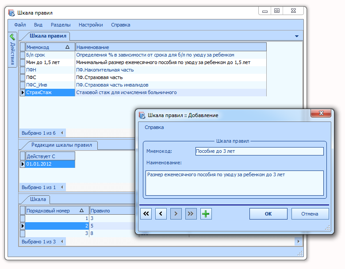The width and height of the screenshot is (345, 269).
Task: Toggle row selector for Б/л срок
Action: point(23,55)
